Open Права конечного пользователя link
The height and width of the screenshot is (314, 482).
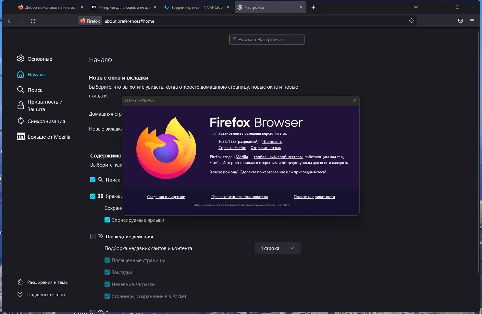(240, 197)
